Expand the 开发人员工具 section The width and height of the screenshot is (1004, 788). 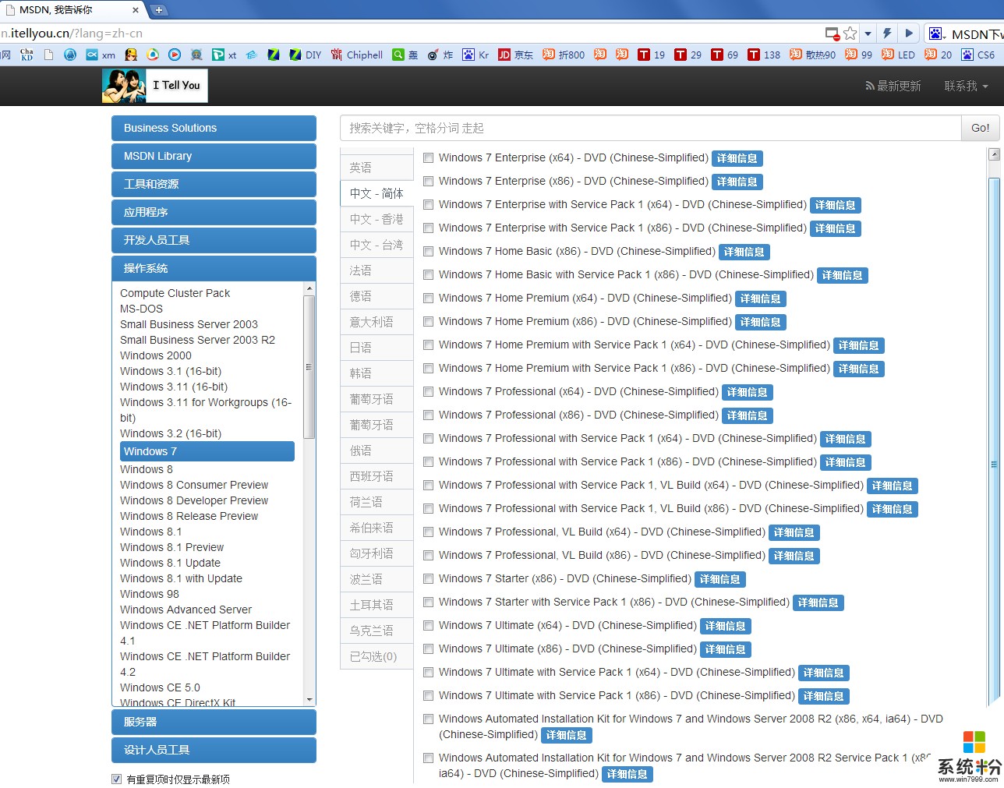coord(214,240)
